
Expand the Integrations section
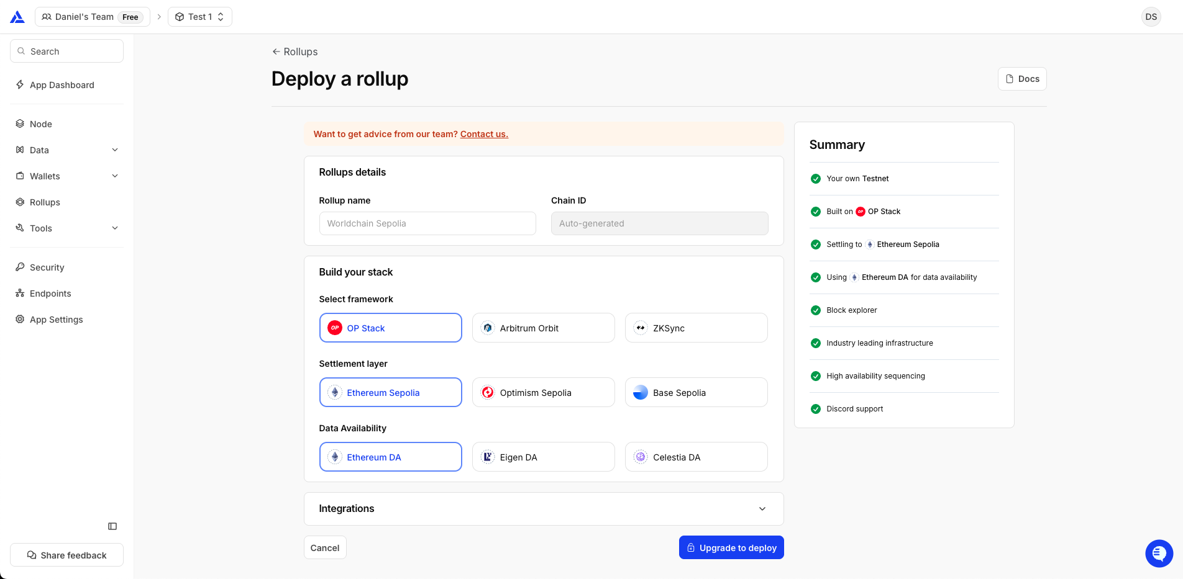point(762,509)
